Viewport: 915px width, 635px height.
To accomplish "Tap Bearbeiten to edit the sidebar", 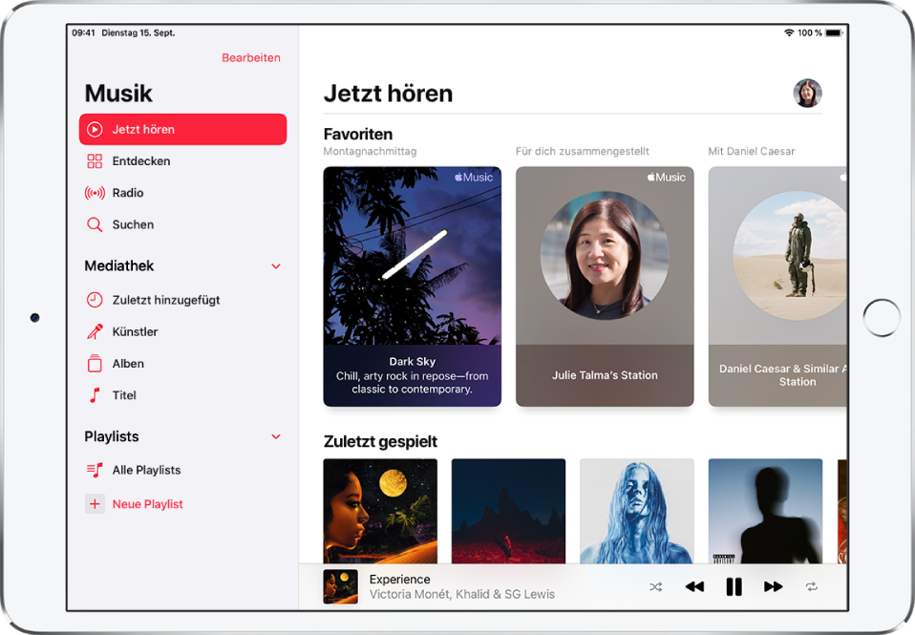I will point(251,58).
